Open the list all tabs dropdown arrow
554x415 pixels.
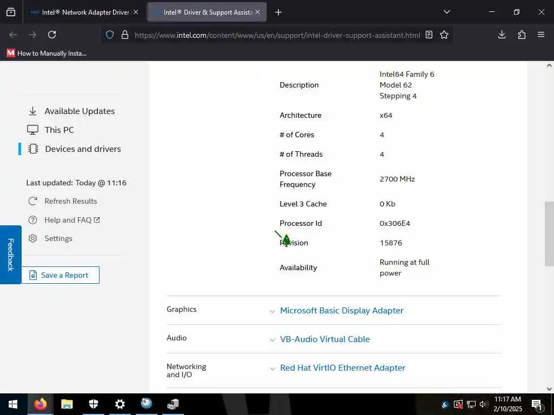pos(446,12)
